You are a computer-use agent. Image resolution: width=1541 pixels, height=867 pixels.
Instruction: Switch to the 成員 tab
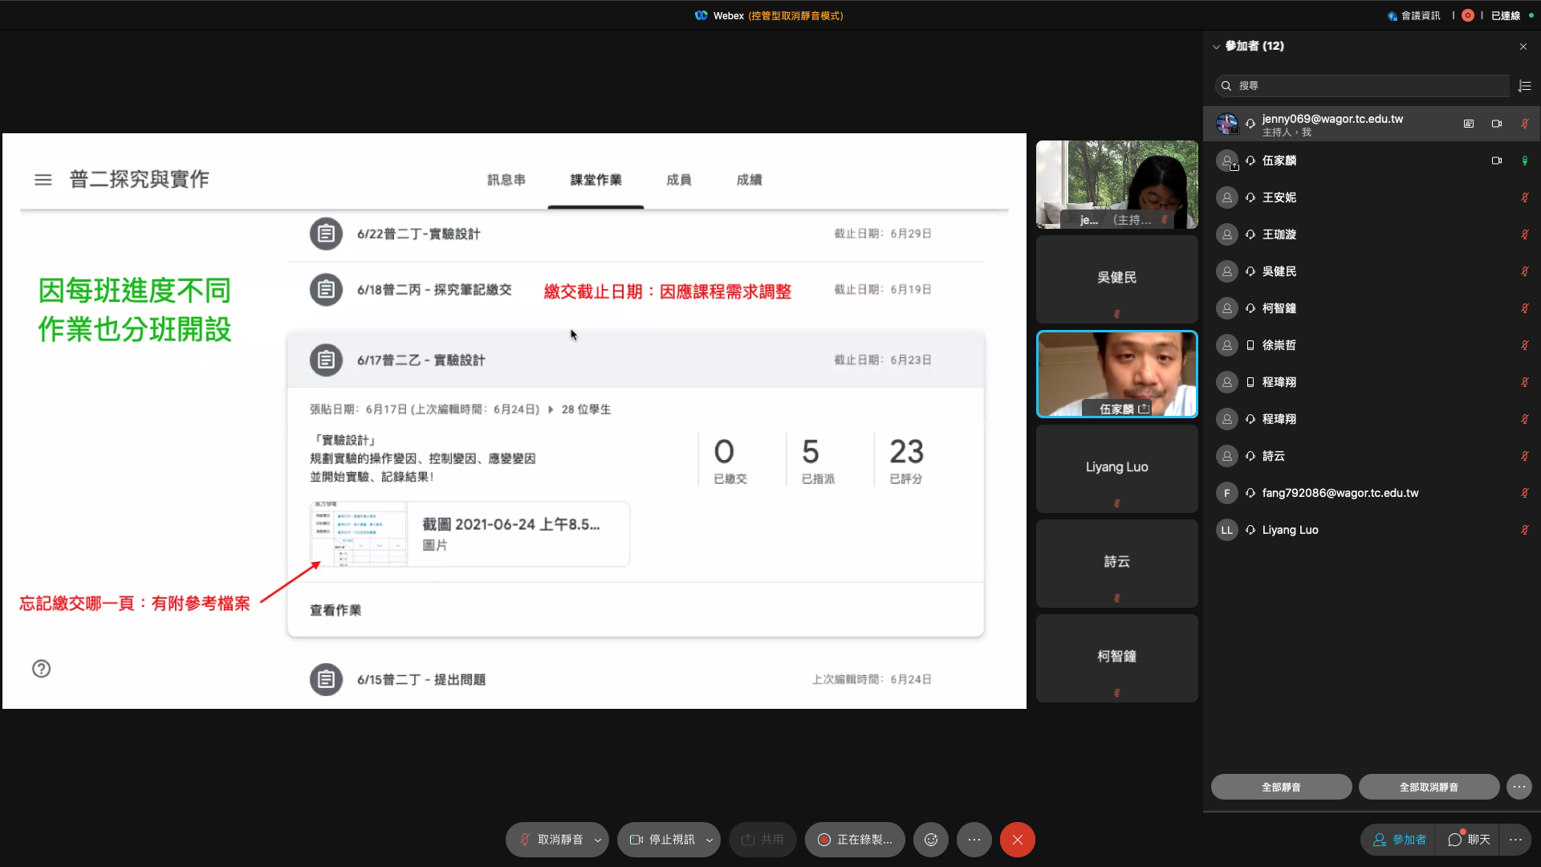click(678, 180)
